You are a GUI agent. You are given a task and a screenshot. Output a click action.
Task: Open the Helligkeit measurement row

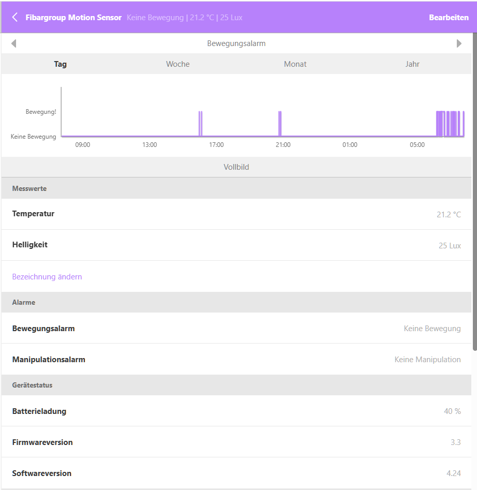click(x=236, y=245)
